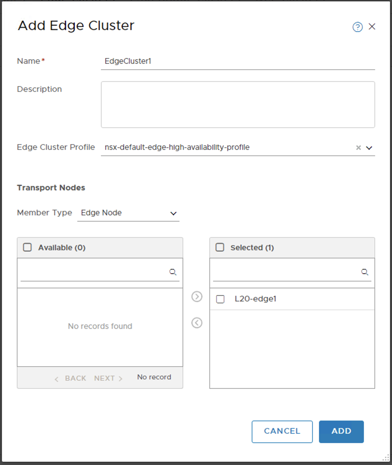Check the select-all box in Selected panel
Screen dimensions: 392x465
(x=220, y=247)
